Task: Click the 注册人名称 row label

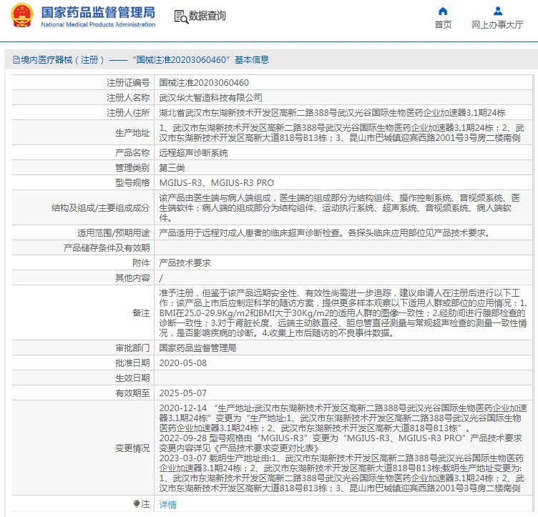Action: (x=128, y=98)
